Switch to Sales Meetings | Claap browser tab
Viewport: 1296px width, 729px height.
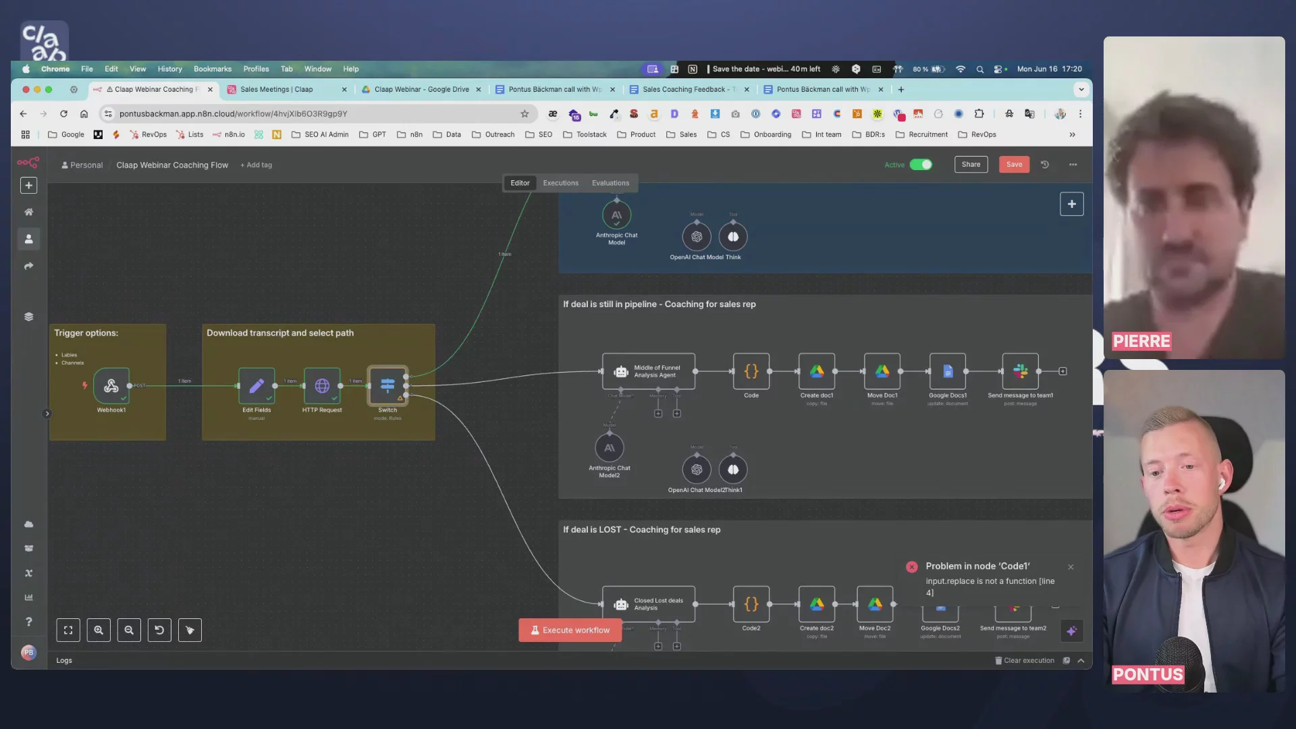pos(287,89)
